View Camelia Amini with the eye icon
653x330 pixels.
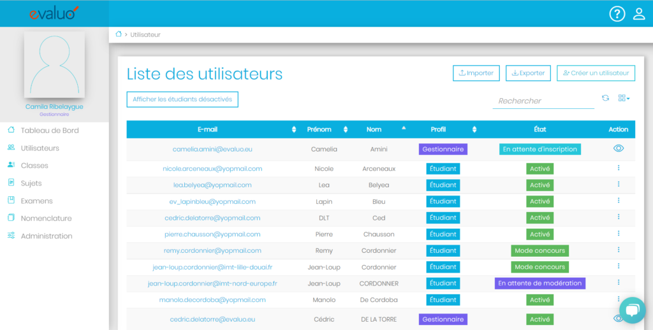coord(618,148)
